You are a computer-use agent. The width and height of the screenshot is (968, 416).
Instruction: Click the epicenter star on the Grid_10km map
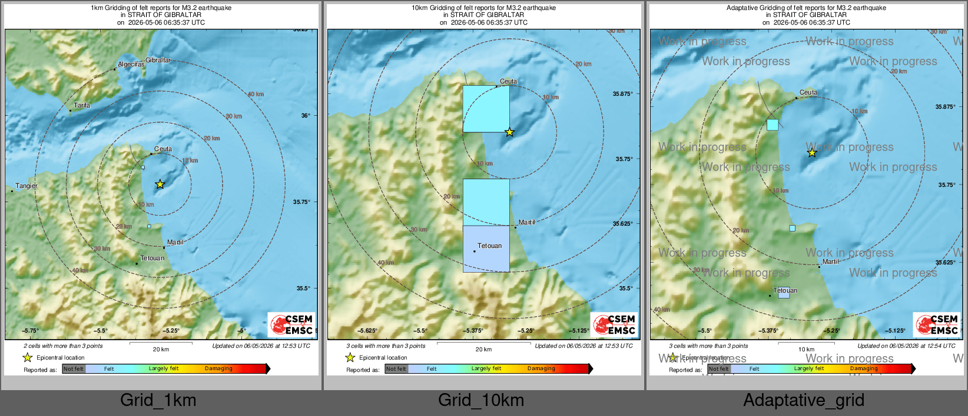[x=509, y=132]
